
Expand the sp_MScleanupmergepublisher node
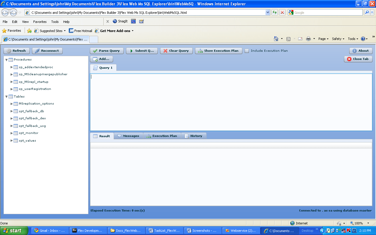click(12, 74)
